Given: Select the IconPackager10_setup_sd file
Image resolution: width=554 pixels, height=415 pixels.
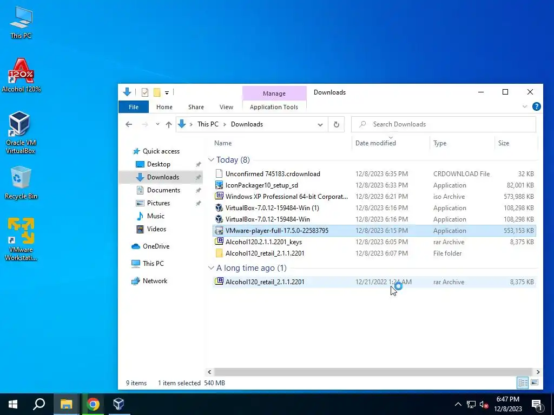Looking at the screenshot, I should pyautogui.click(x=374, y=185).
